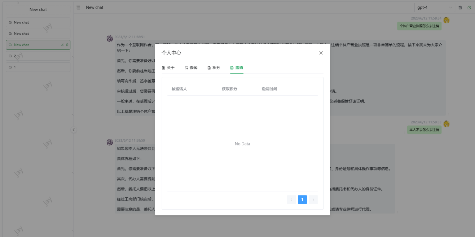Click the green chat history clock icon
Screen dimensions: 475x237
pyautogui.click(x=469, y=7)
